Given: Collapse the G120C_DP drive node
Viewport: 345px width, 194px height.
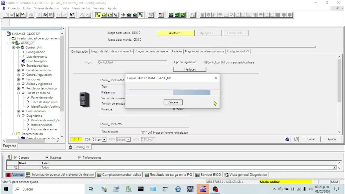Looking at the screenshot, I should (9, 43).
